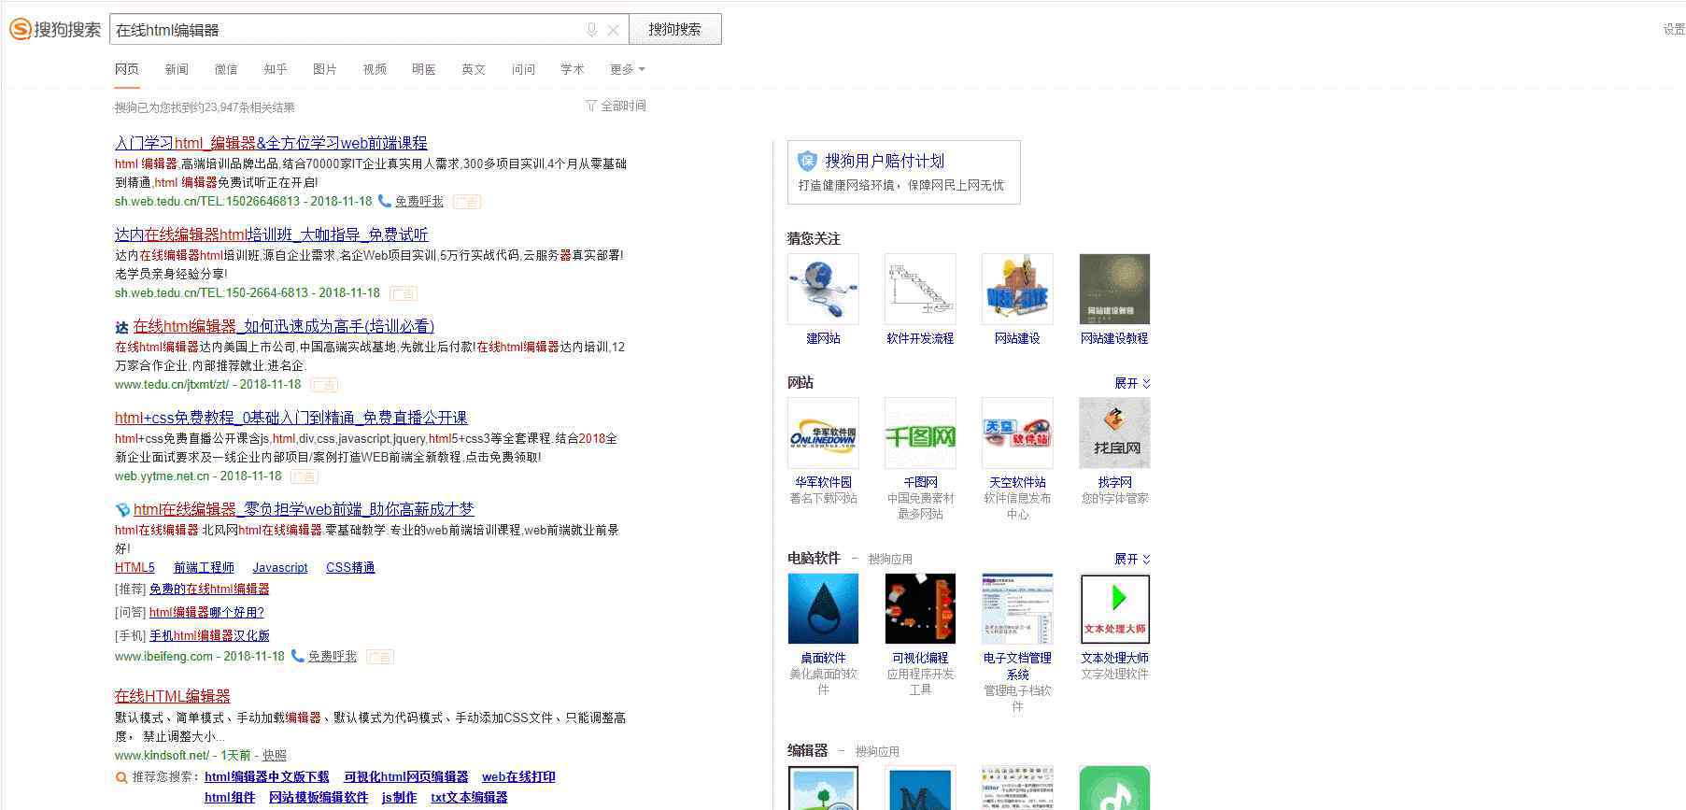Click the microphone voice search icon
Viewport: 1686px width, 810px height.
coord(591,30)
